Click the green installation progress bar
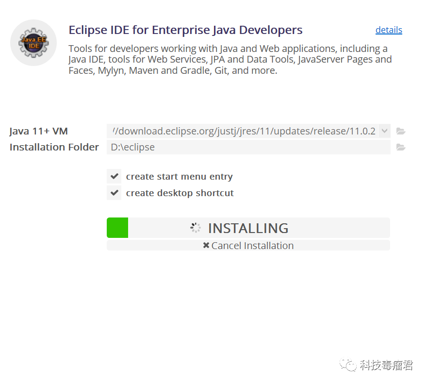The image size is (427, 384). tap(117, 228)
